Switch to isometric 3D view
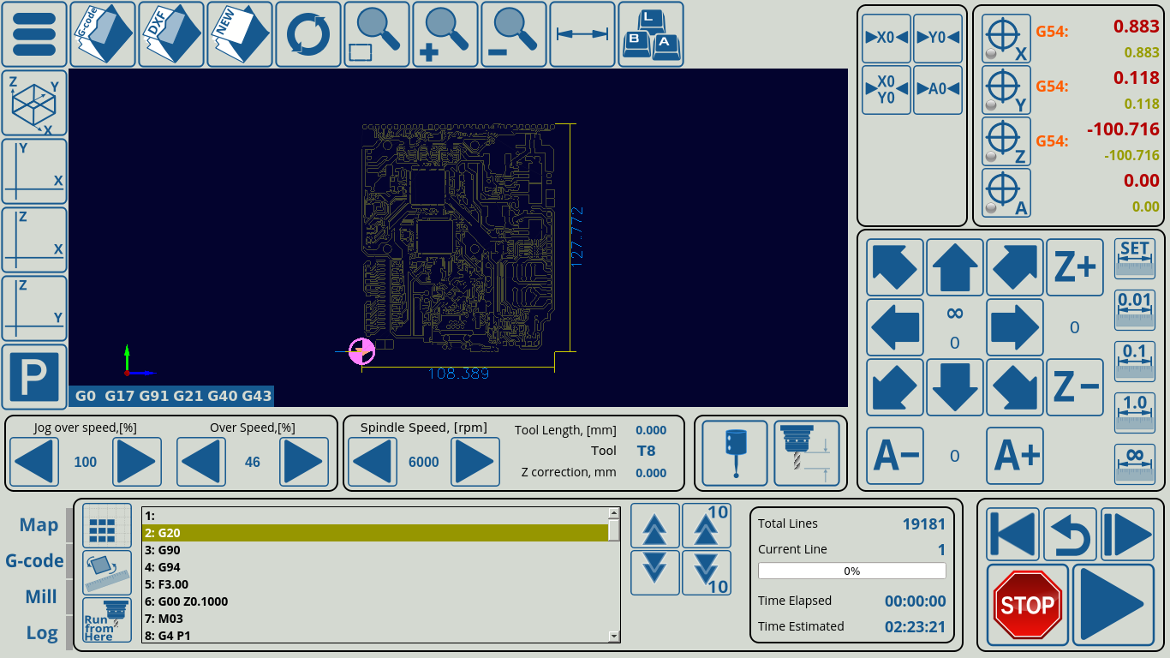 [34, 103]
